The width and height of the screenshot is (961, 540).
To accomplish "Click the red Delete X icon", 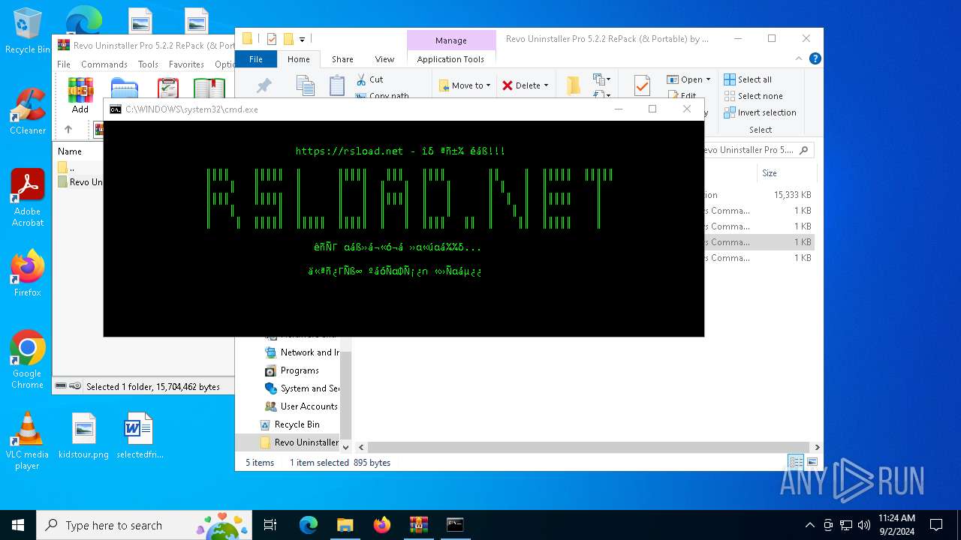I will [x=508, y=85].
